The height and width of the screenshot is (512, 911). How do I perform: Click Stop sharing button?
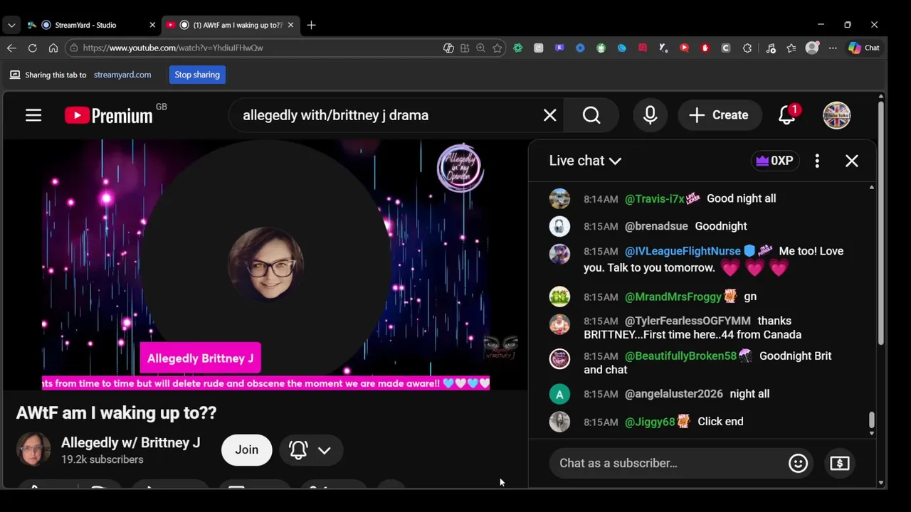197,75
